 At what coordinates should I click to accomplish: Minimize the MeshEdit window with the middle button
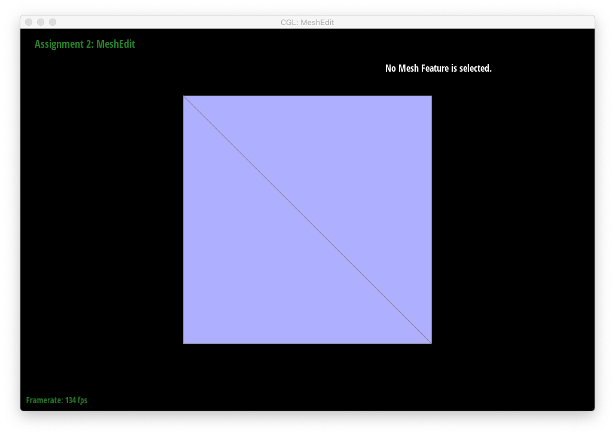pos(41,22)
